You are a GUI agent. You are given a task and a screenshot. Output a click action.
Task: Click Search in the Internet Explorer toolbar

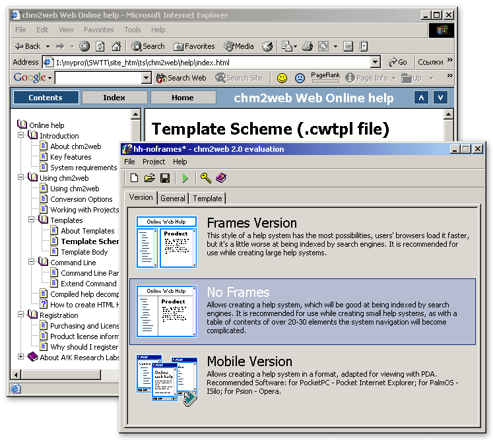[x=148, y=47]
